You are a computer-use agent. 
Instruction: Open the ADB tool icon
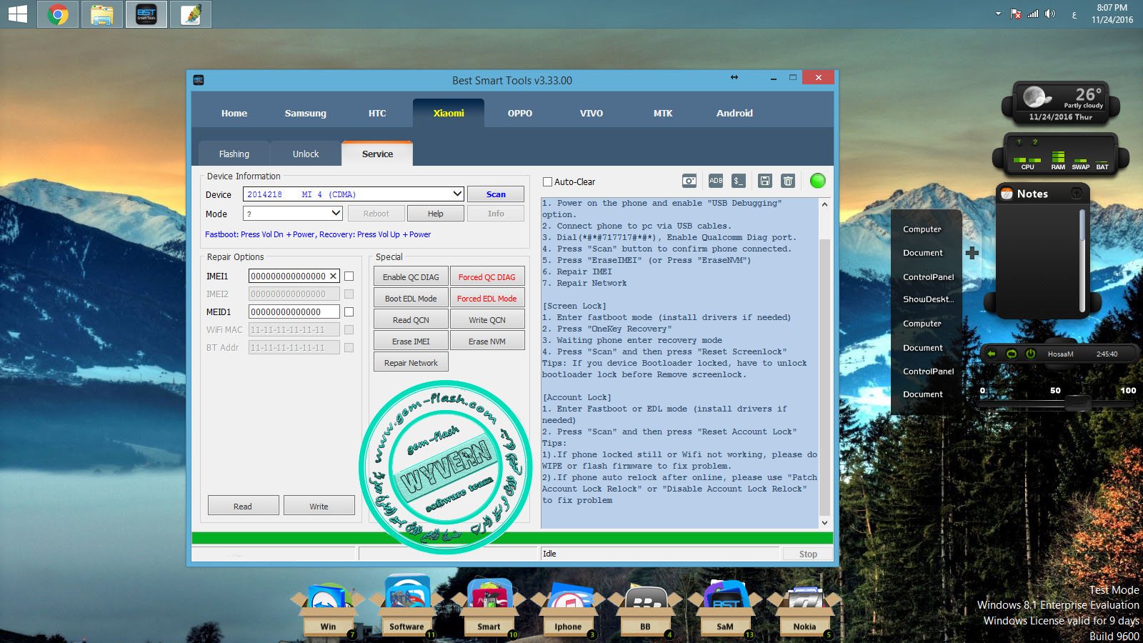point(716,181)
